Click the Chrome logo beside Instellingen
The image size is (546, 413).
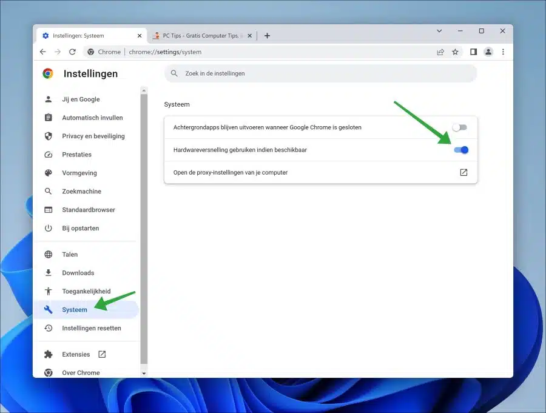48,73
